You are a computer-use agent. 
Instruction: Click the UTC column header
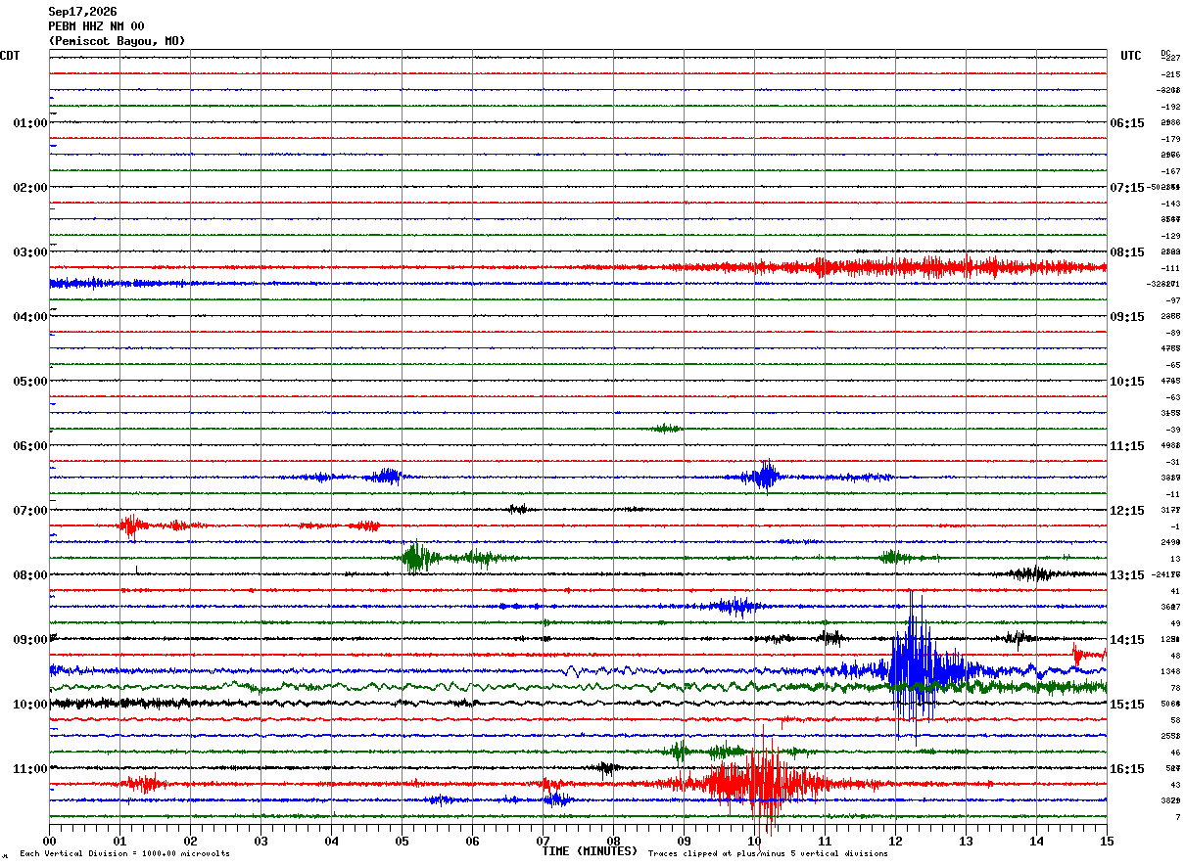[1131, 56]
